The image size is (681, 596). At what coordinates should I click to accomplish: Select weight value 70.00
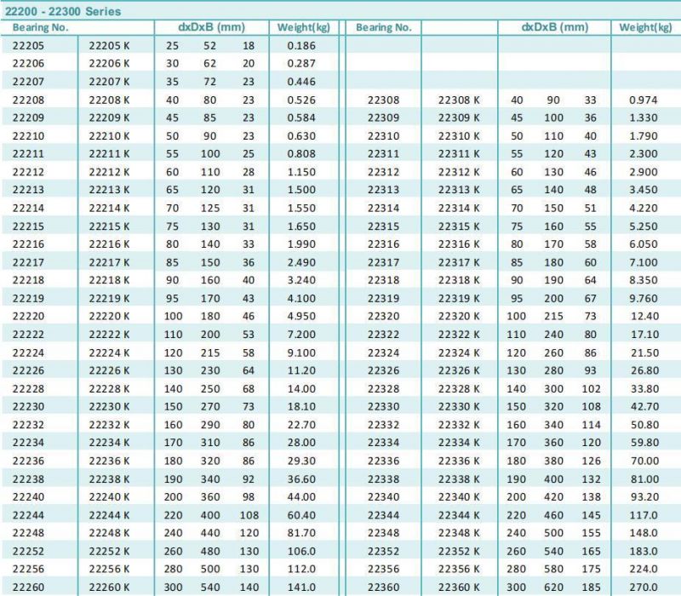(645, 461)
